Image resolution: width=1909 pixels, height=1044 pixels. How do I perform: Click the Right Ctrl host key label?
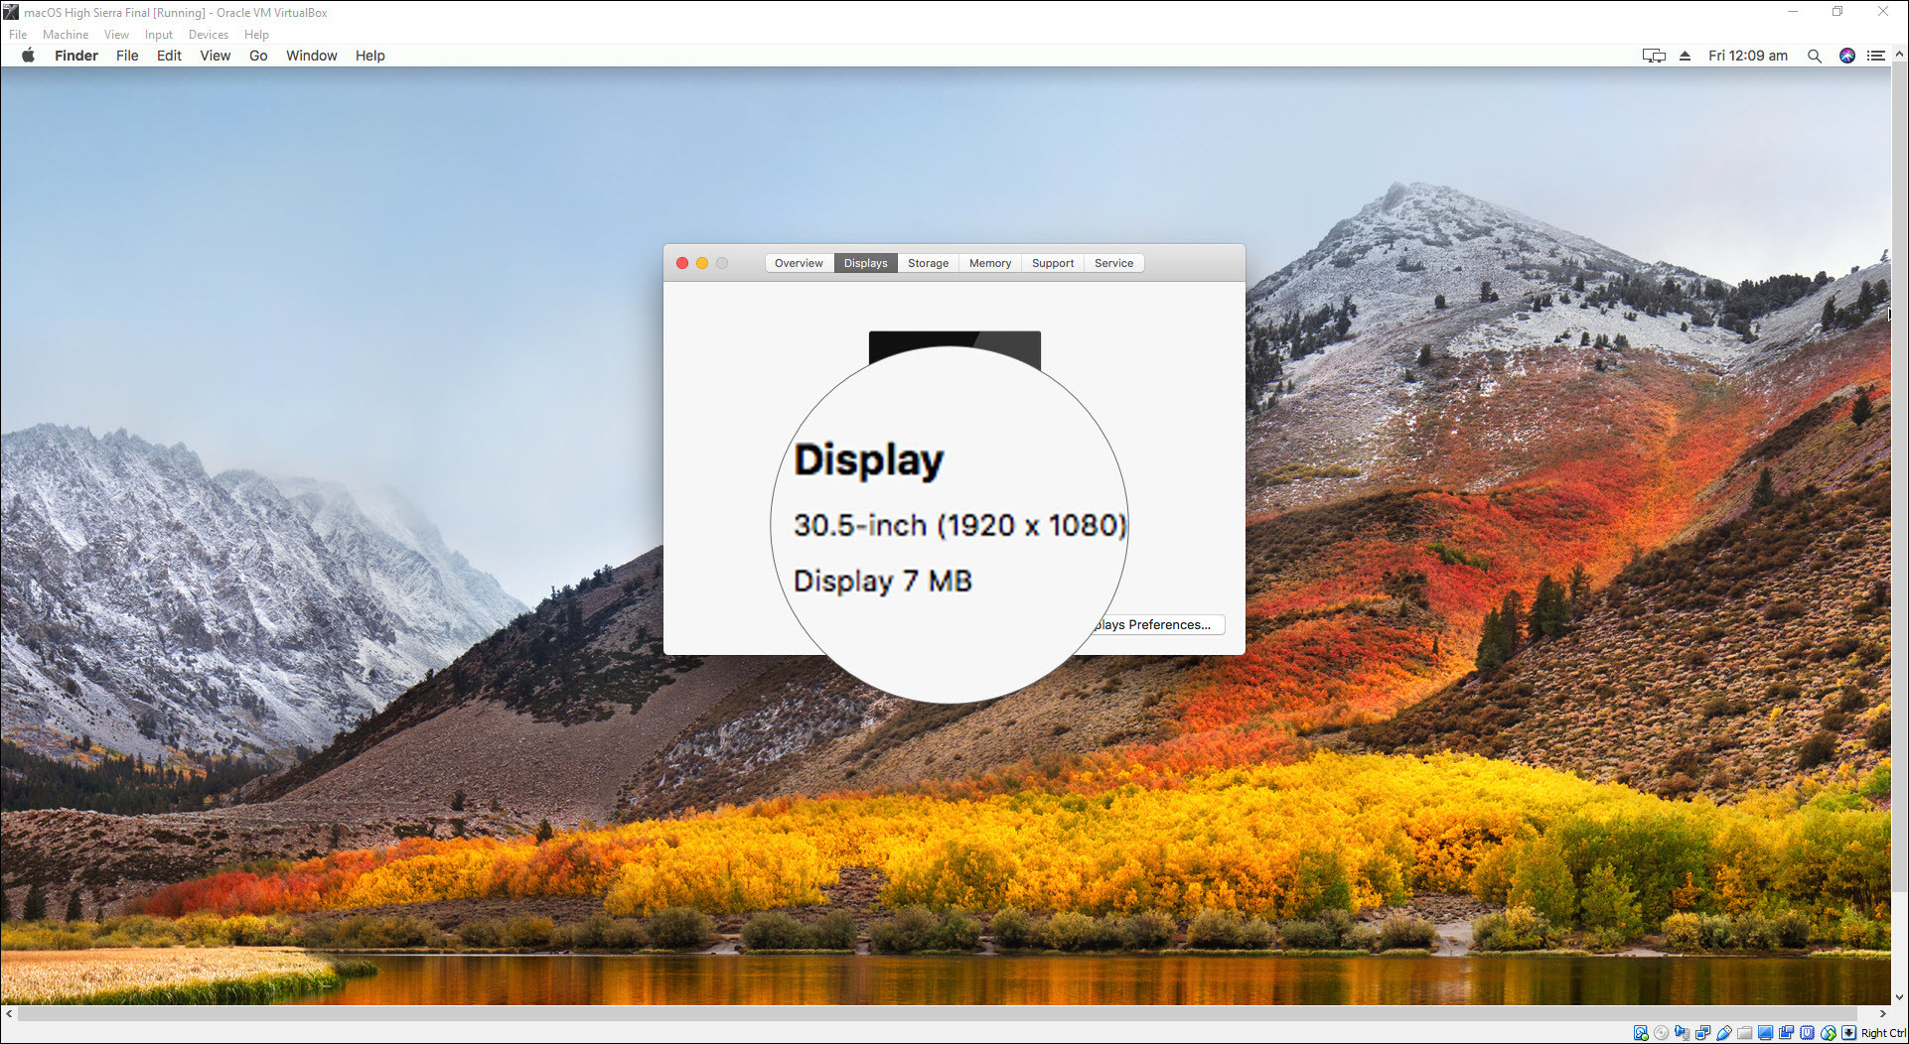(1883, 1033)
